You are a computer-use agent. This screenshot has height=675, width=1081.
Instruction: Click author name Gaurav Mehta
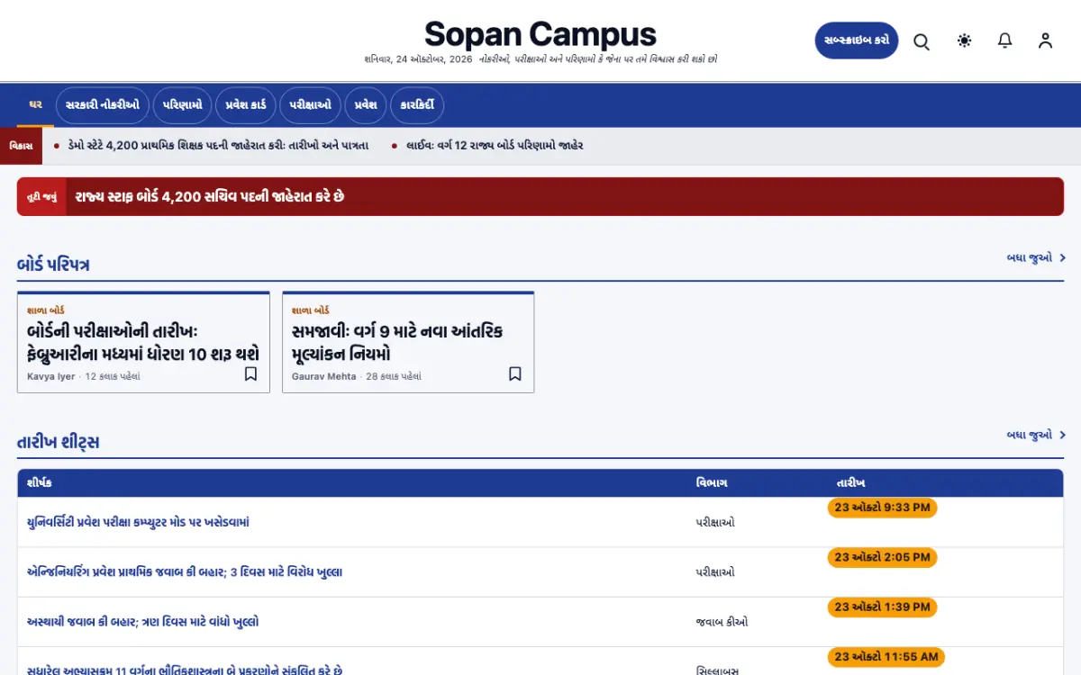point(324,376)
